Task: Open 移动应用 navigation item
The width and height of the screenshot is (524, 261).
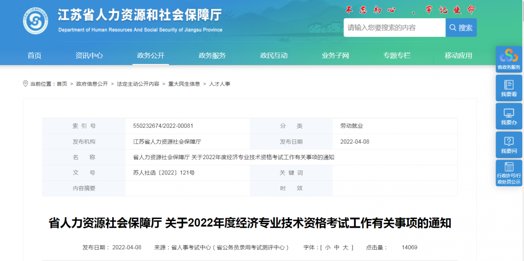Action: [458, 56]
